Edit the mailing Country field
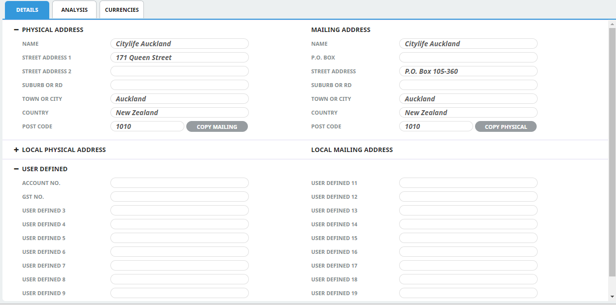 point(468,113)
